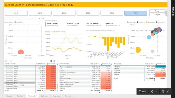Viewport: 175px width, 98px height.
Task: Sort by Сегмент товара column header
Action: (x=65, y=64)
